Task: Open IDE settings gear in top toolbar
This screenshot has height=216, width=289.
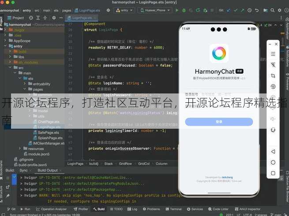Action: point(280,10)
